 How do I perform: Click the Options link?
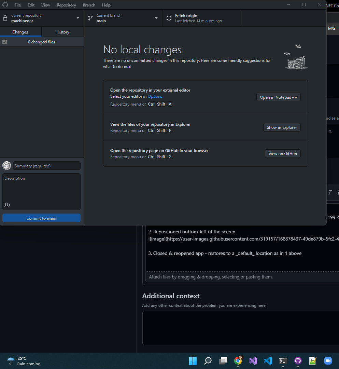pyautogui.click(x=155, y=96)
